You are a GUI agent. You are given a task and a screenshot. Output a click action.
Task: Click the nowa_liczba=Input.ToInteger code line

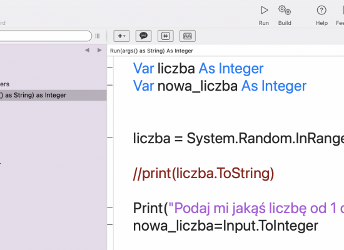[x=226, y=226]
